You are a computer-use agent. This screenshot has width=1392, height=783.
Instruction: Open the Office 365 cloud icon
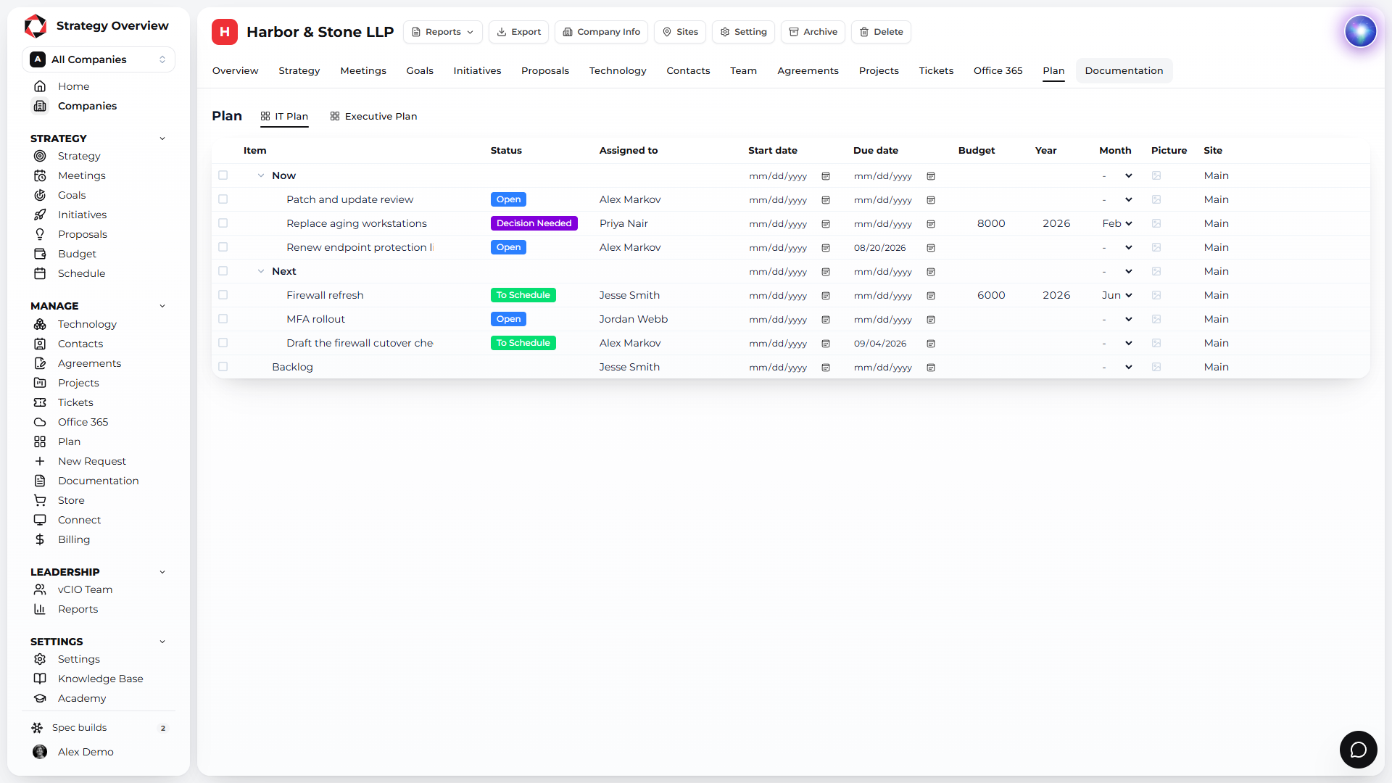point(40,422)
